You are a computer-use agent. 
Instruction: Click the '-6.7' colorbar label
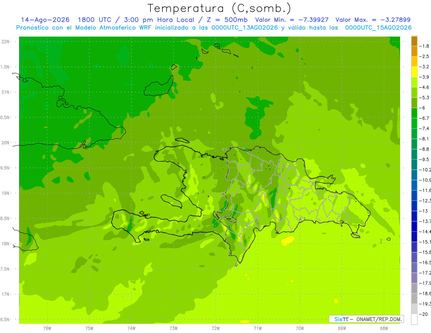[425, 118]
